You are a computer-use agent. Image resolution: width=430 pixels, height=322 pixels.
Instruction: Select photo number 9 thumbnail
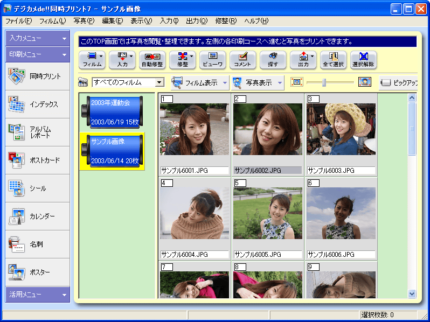[341, 285]
